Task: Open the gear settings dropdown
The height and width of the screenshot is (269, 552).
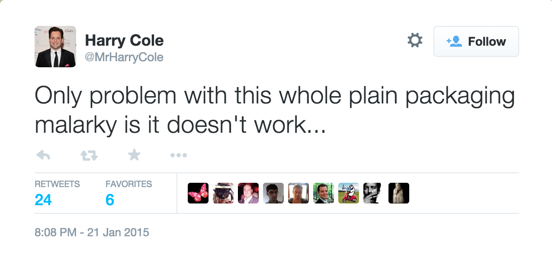Action: point(414,41)
